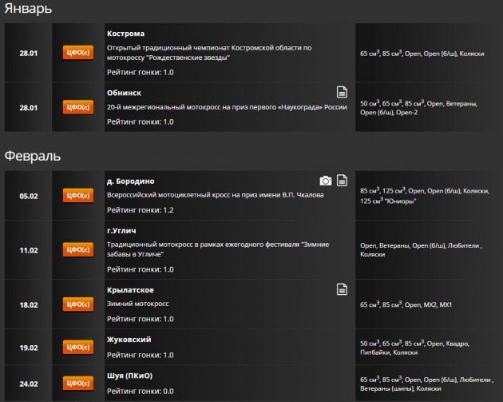
Task: Click the ЦФО(с) badge in Обнинск row
Action: [79, 106]
